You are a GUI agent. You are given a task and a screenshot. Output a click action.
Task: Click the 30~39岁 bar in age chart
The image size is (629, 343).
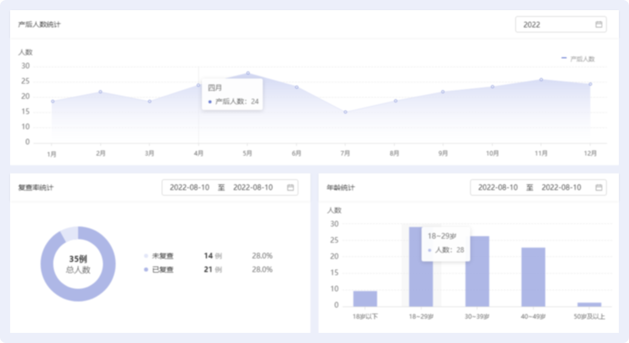coord(477,271)
